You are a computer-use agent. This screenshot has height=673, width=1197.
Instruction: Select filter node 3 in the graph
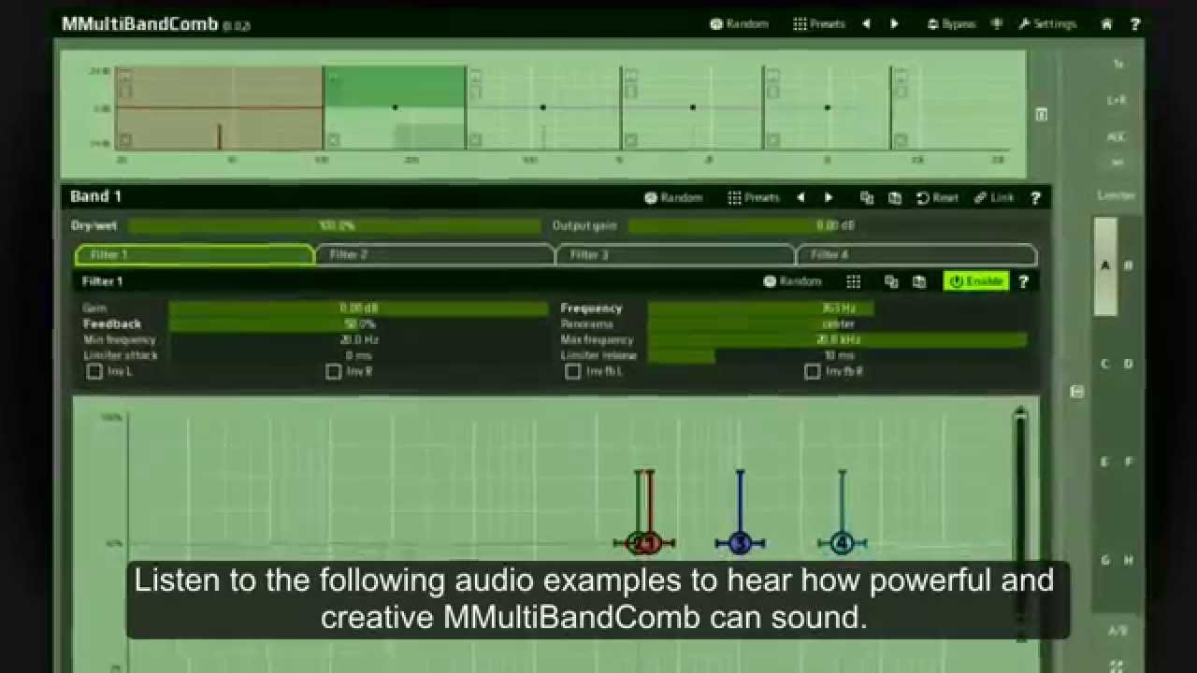[740, 543]
